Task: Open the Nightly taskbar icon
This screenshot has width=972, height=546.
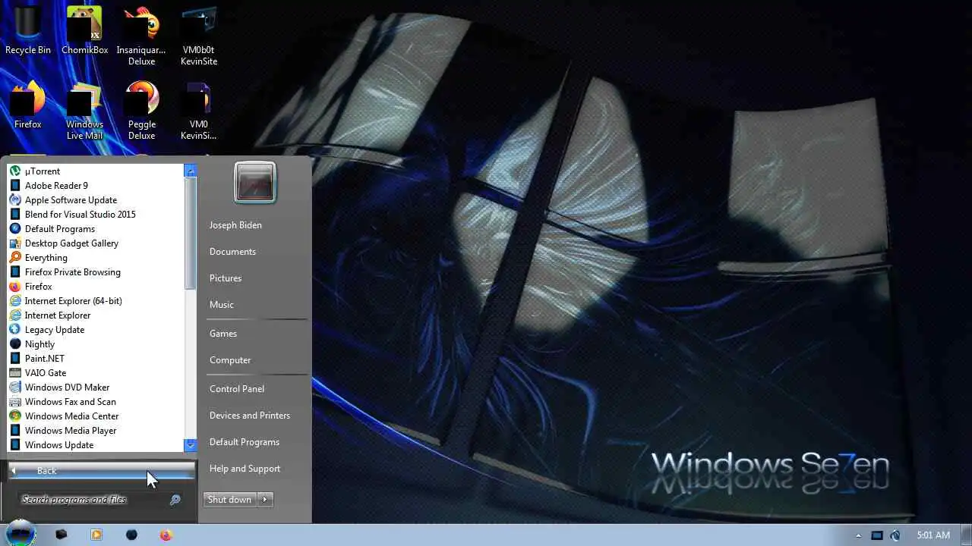Action: pyautogui.click(x=131, y=535)
